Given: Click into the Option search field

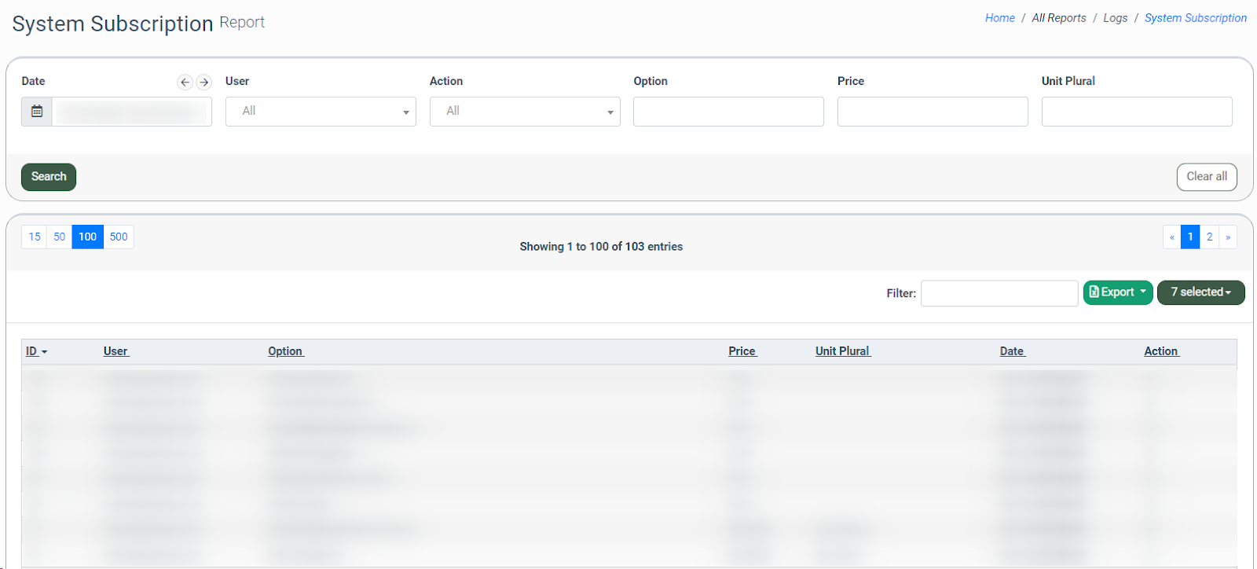Looking at the screenshot, I should [x=728, y=112].
